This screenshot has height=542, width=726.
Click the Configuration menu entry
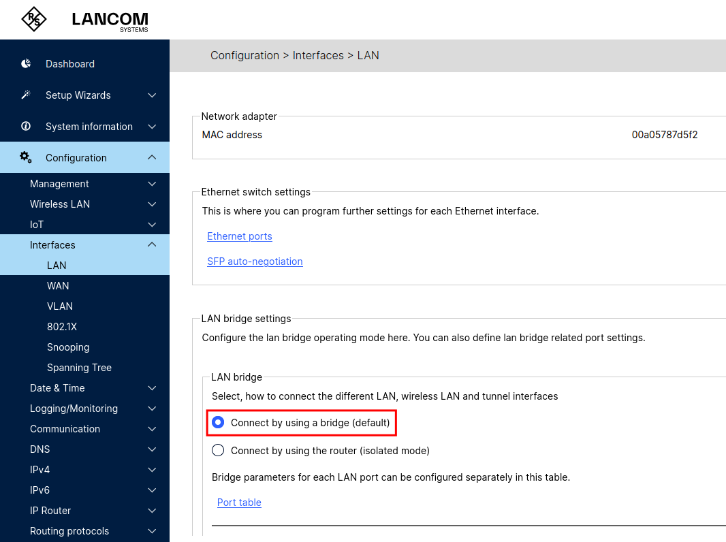click(x=76, y=158)
